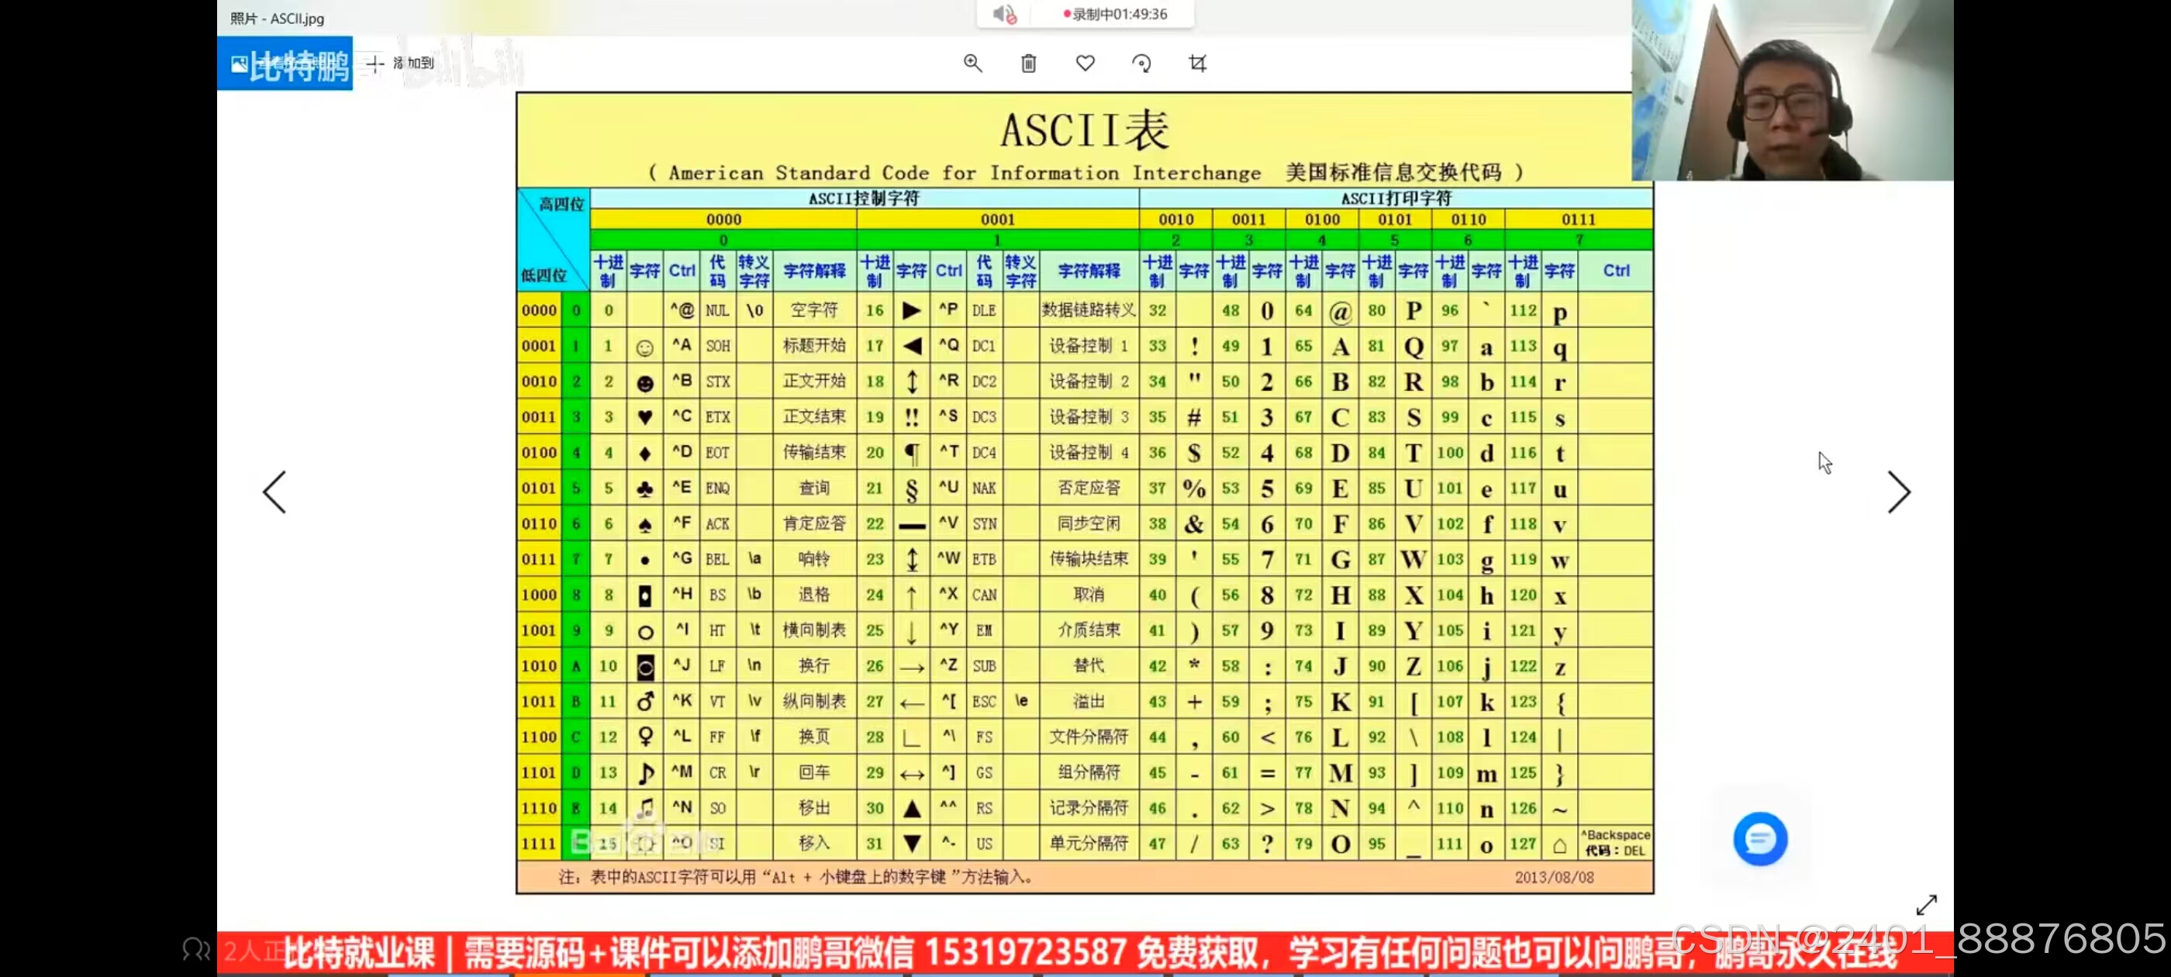Click the fullscreen expand arrows icon
Viewport: 2171px width, 977px height.
1927,905
